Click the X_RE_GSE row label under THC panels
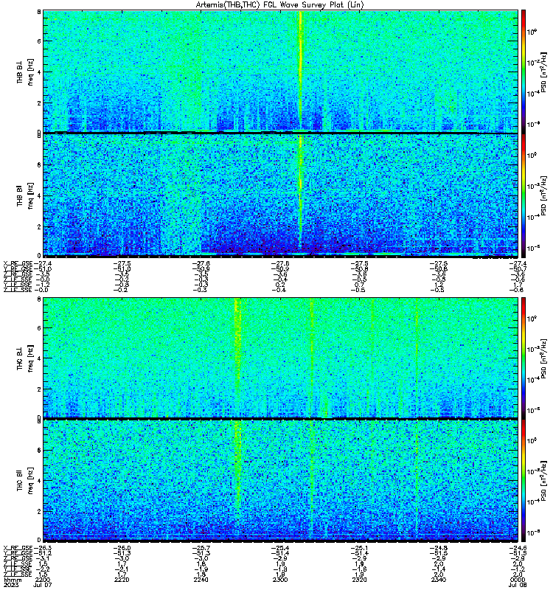 [18, 548]
